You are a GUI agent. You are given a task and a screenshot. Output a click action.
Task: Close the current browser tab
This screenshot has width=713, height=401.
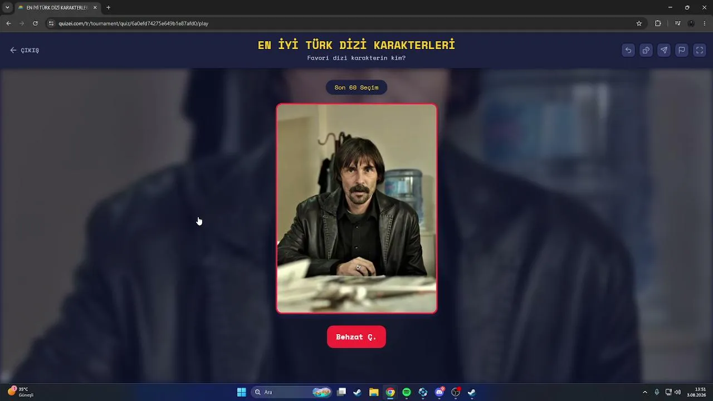95,8
